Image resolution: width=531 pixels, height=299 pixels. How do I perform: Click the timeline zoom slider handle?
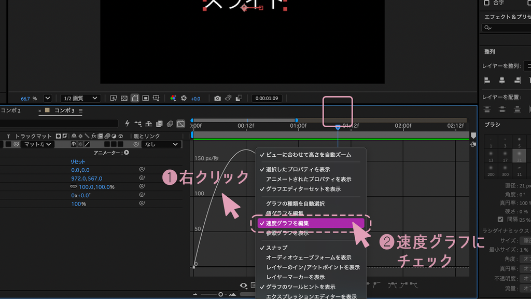click(x=220, y=294)
